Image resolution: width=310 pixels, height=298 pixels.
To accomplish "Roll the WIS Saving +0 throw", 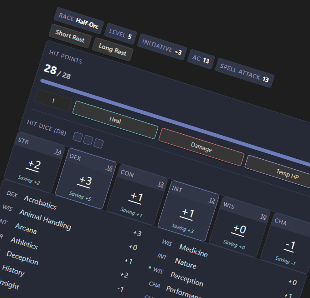I will click(234, 244).
